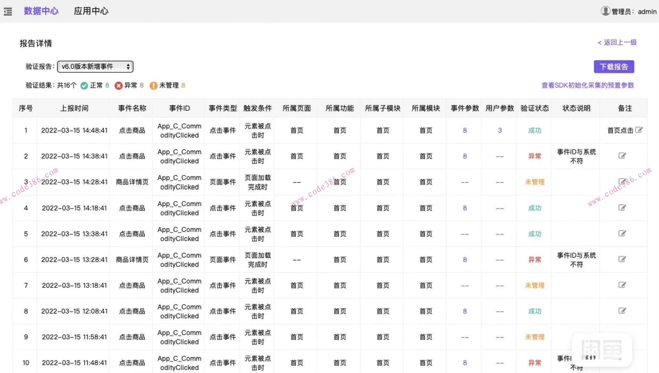Click the edit note icon in row 5
659x373 pixels.
click(622, 233)
